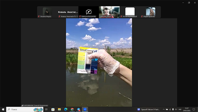Switch to the Zoom taskbar icon
The width and height of the screenshot is (198, 112).
click(x=85, y=109)
